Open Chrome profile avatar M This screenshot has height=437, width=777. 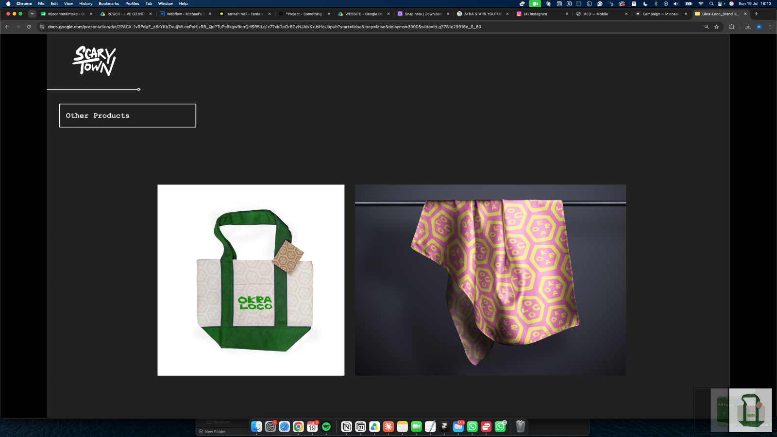pos(759,27)
